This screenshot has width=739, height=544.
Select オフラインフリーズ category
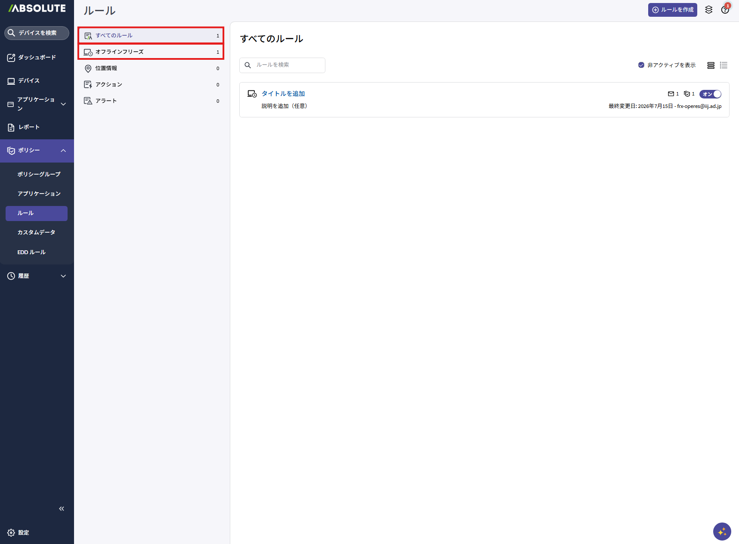tap(151, 52)
